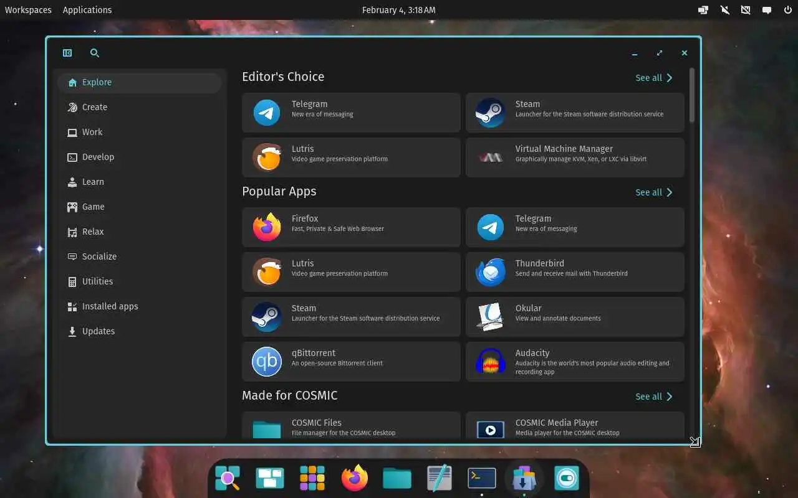Open Lutris in Popular Apps
The image size is (798, 498).
(351, 272)
